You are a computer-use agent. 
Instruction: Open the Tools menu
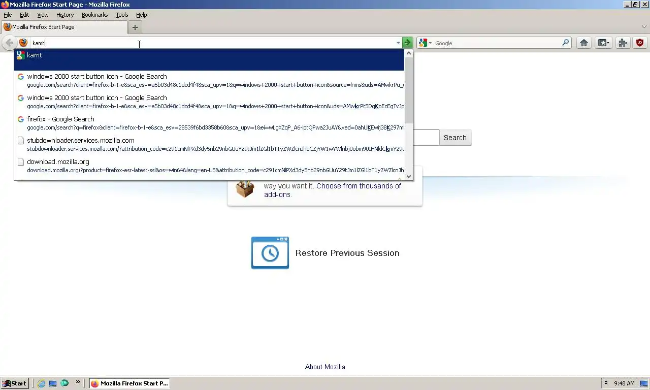click(x=122, y=15)
